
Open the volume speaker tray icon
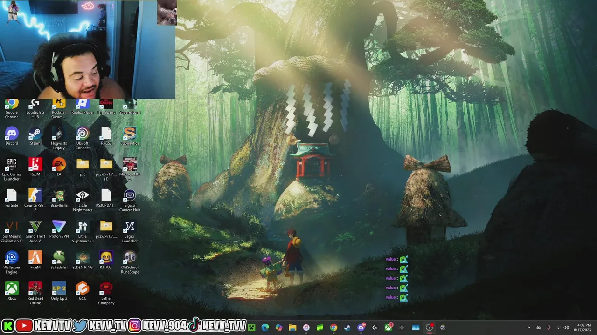click(x=567, y=328)
